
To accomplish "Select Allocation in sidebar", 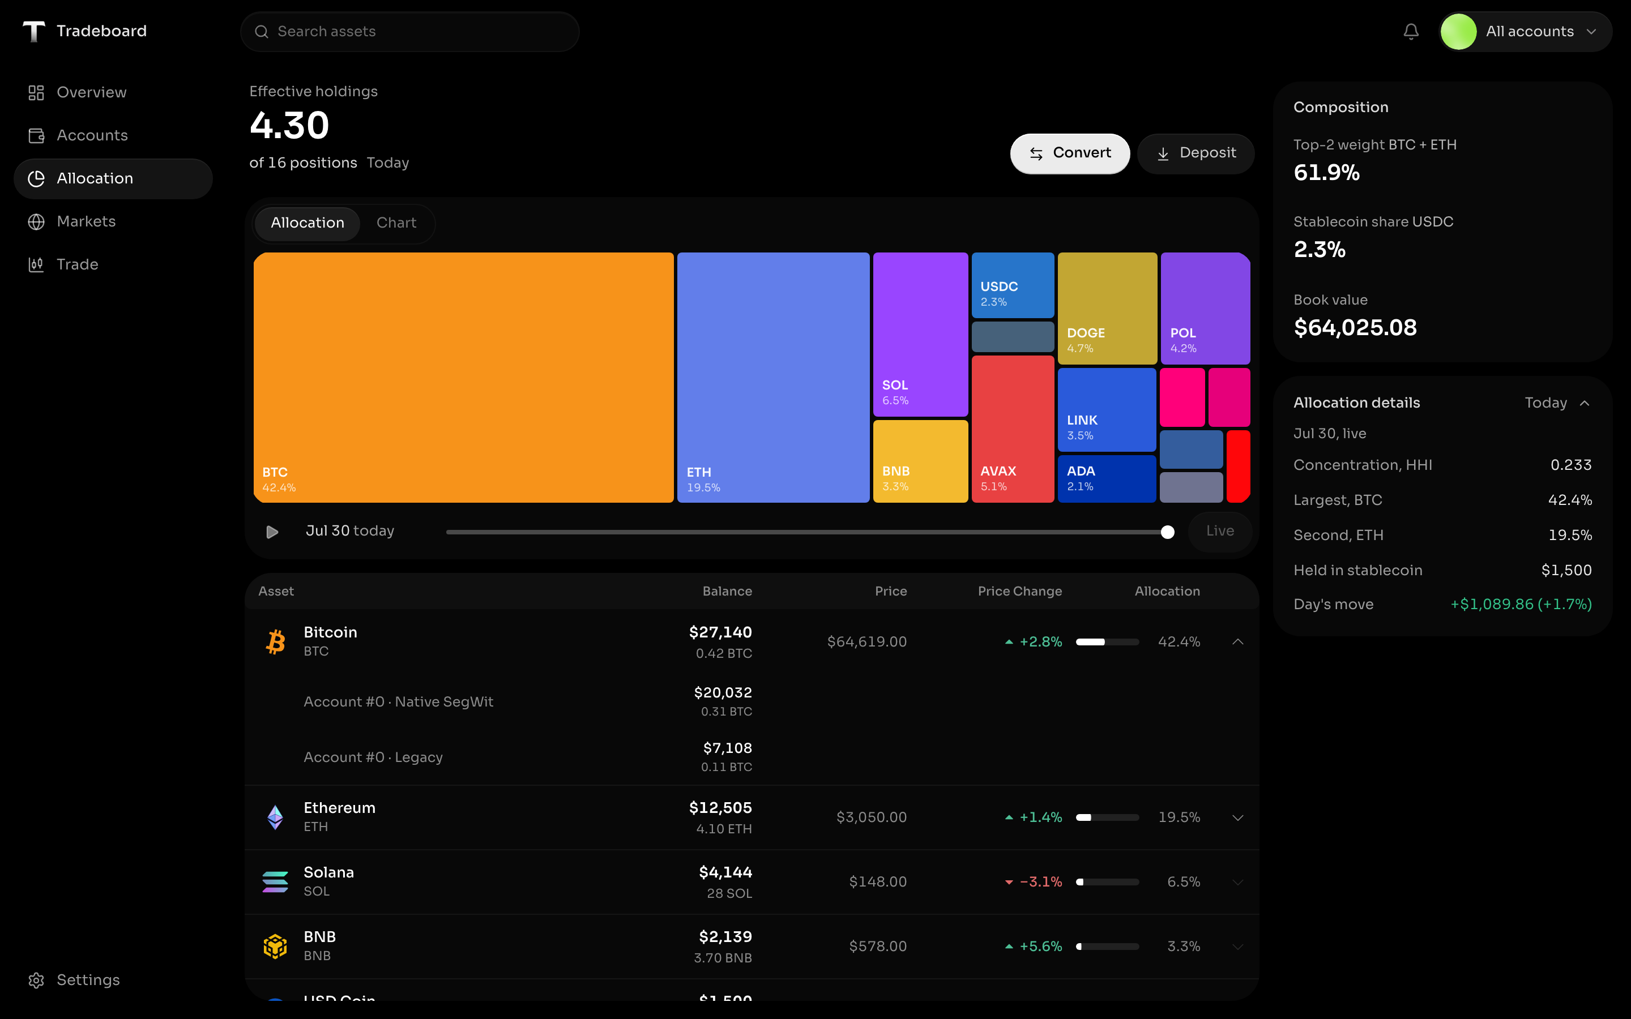I will click(x=113, y=178).
